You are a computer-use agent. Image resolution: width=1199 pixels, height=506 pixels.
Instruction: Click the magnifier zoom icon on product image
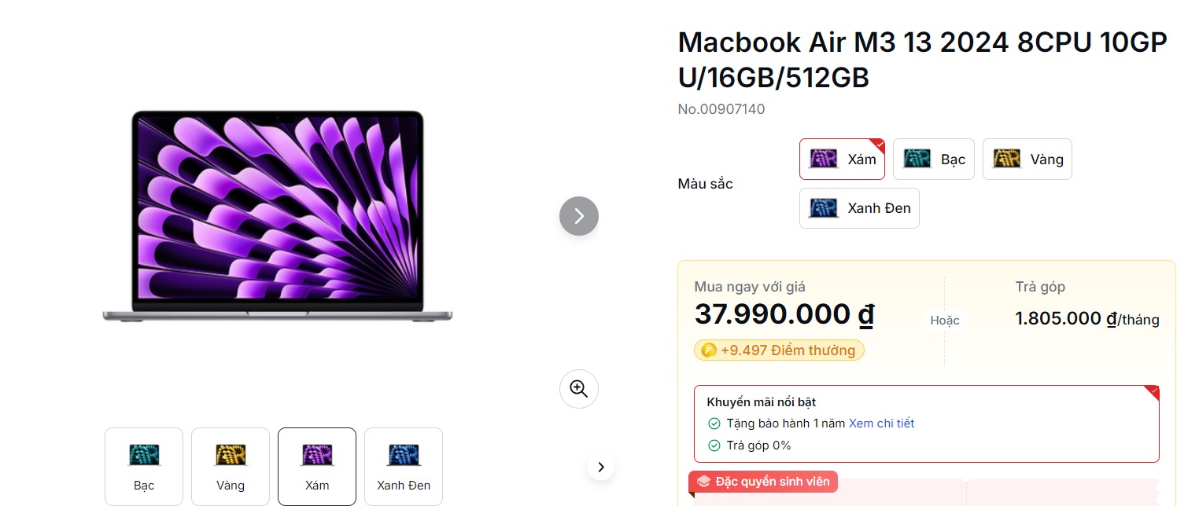579,389
